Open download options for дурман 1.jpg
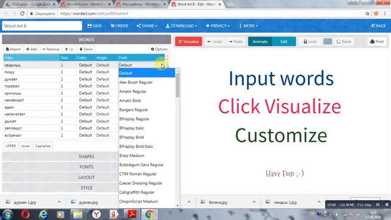The width and height of the screenshot is (391, 220). click(x=59, y=202)
